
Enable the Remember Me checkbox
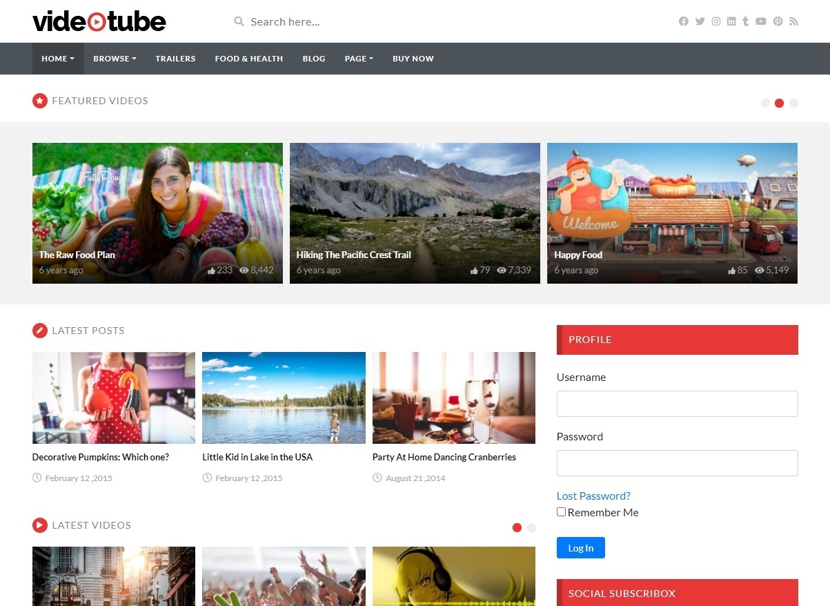pos(562,512)
